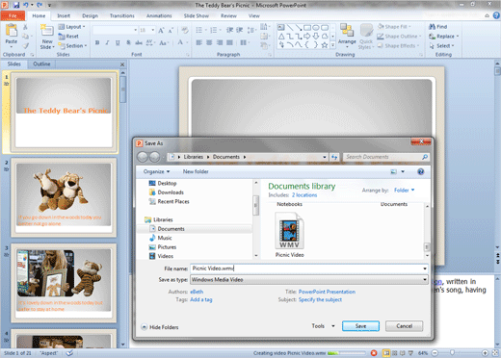
Task: Toggle Underline formatting
Action: 118,42
